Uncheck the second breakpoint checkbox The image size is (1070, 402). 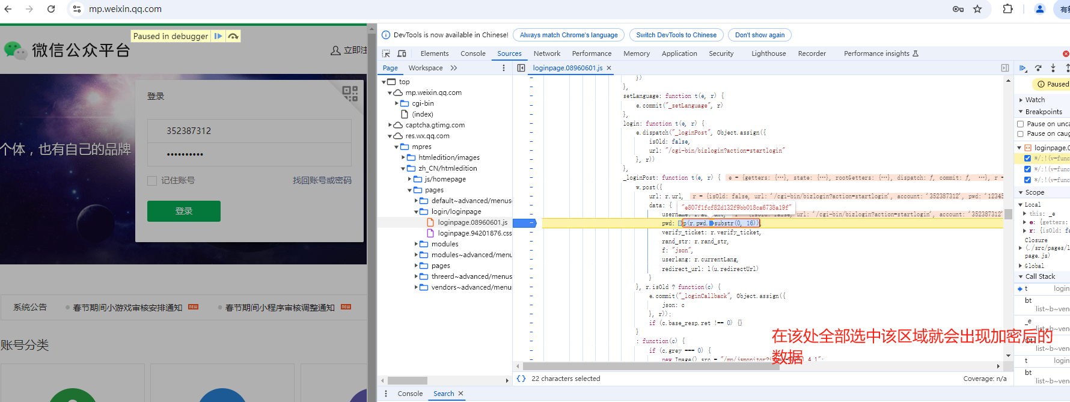pos(1028,169)
